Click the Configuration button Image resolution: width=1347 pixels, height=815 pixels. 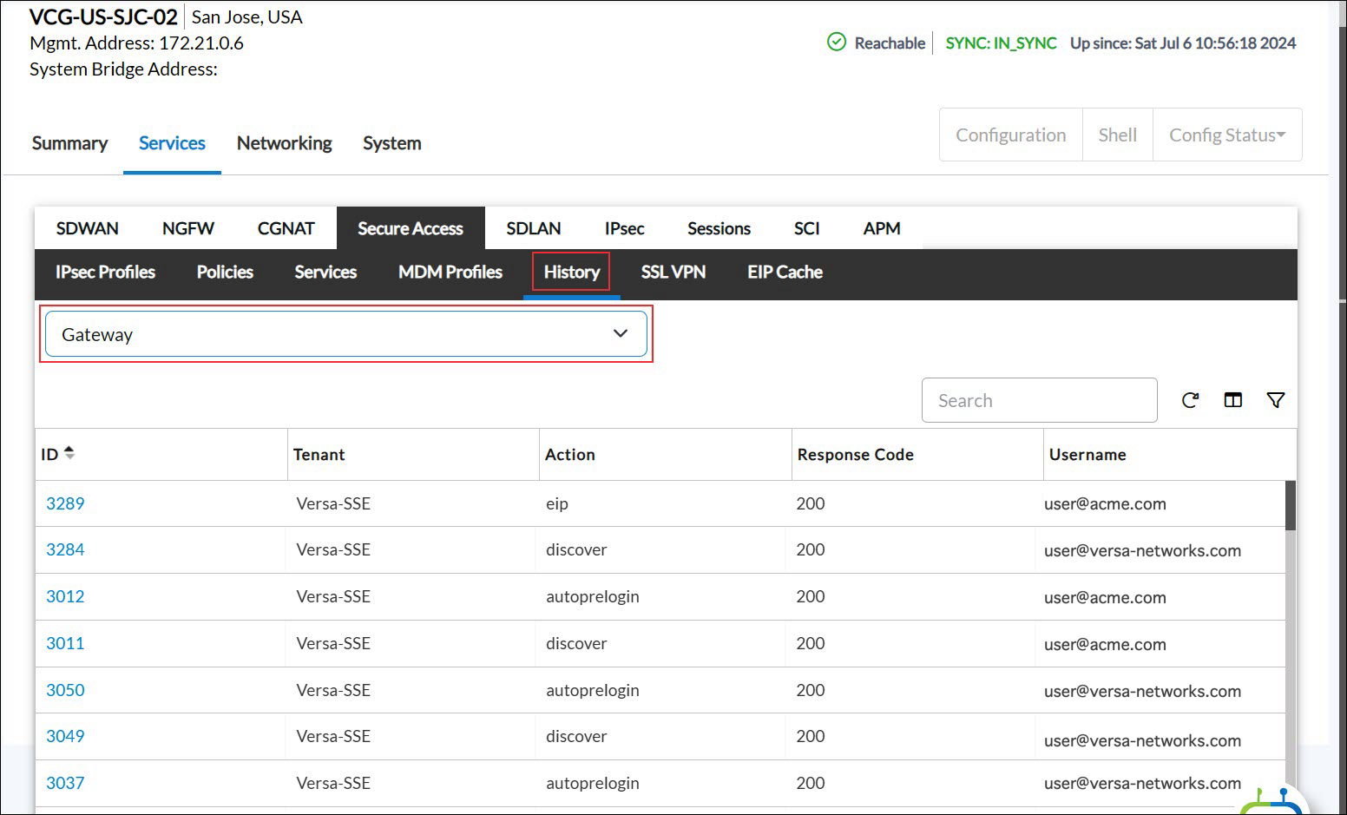pyautogui.click(x=1010, y=135)
